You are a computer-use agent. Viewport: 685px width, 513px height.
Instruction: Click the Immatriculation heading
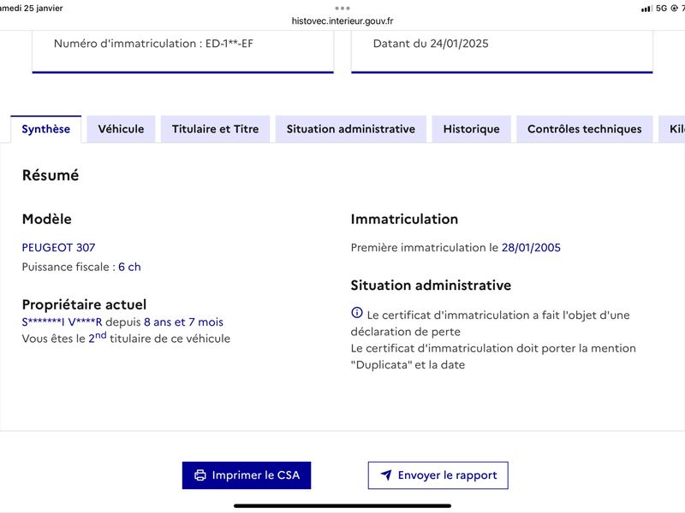404,219
